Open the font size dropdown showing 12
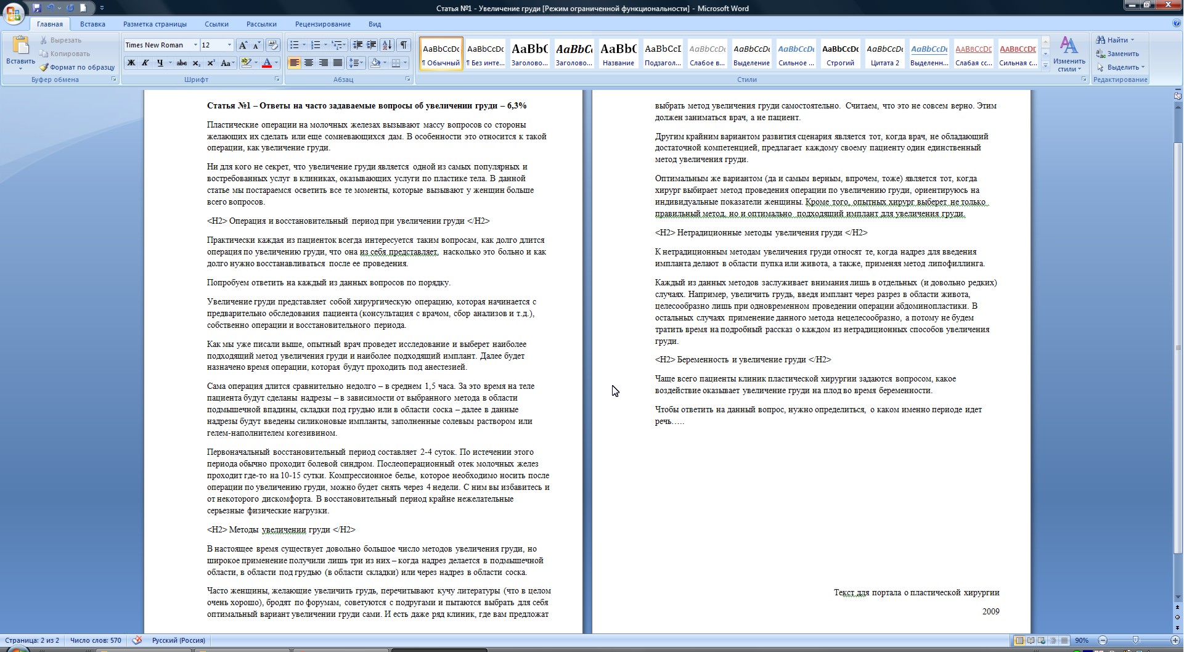1184x652 pixels. [x=229, y=45]
